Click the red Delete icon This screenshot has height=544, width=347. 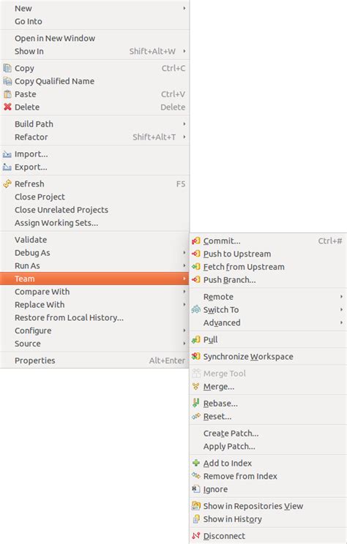[7, 107]
